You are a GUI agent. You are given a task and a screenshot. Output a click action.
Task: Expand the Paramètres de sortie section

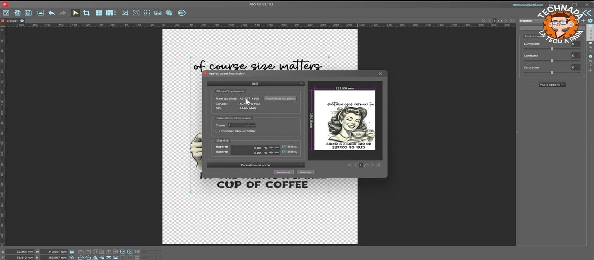(x=255, y=165)
